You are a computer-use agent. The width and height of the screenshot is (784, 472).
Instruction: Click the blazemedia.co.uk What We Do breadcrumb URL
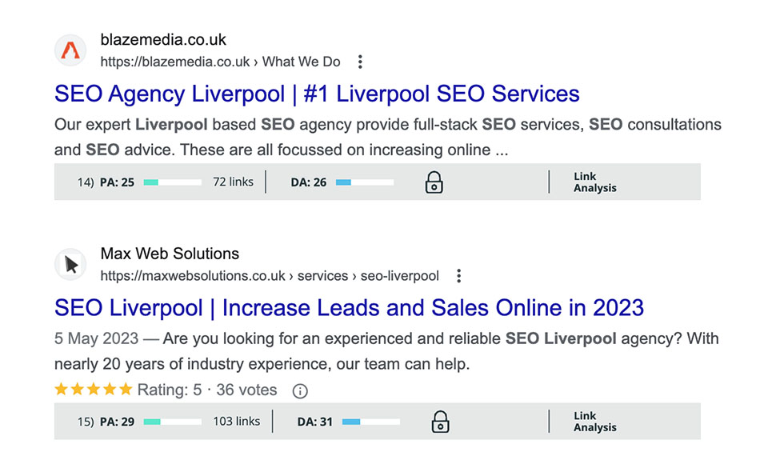click(x=221, y=62)
